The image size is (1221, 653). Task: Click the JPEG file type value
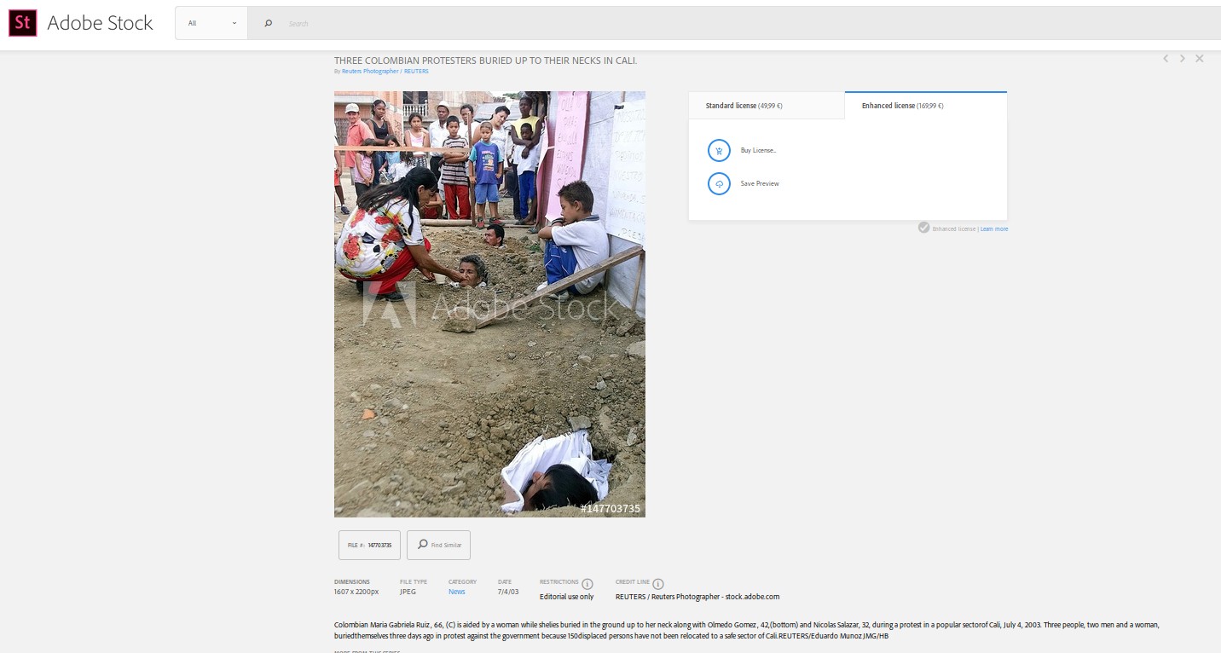point(408,592)
